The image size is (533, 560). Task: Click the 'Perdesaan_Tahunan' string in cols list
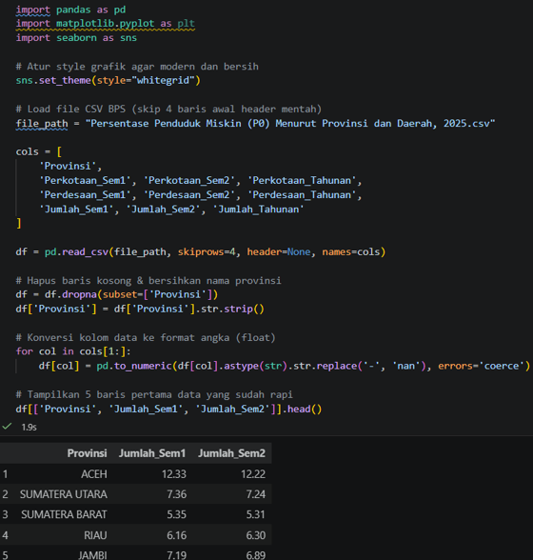(302, 194)
